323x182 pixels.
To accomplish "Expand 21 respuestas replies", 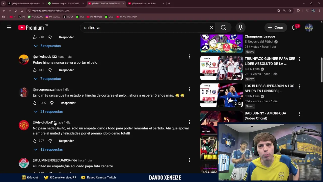I will pyautogui.click(x=48, y=111).
